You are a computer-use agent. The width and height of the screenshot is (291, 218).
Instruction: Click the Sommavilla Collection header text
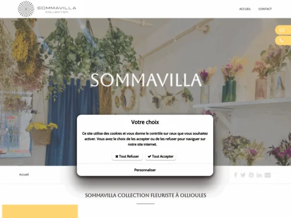pos(57,10)
